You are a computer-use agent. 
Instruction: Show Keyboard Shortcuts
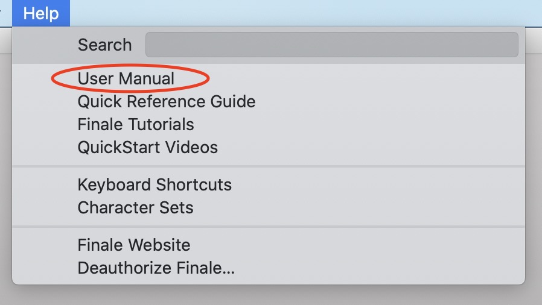tap(155, 184)
